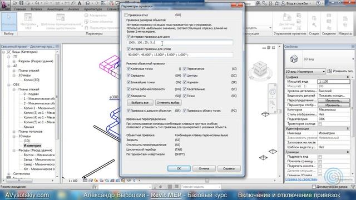The height and width of the screenshot is (200, 356).
Task: Click the help question mark icon
Action: (318, 3)
